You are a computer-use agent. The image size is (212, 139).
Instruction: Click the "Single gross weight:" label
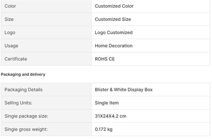26,130
